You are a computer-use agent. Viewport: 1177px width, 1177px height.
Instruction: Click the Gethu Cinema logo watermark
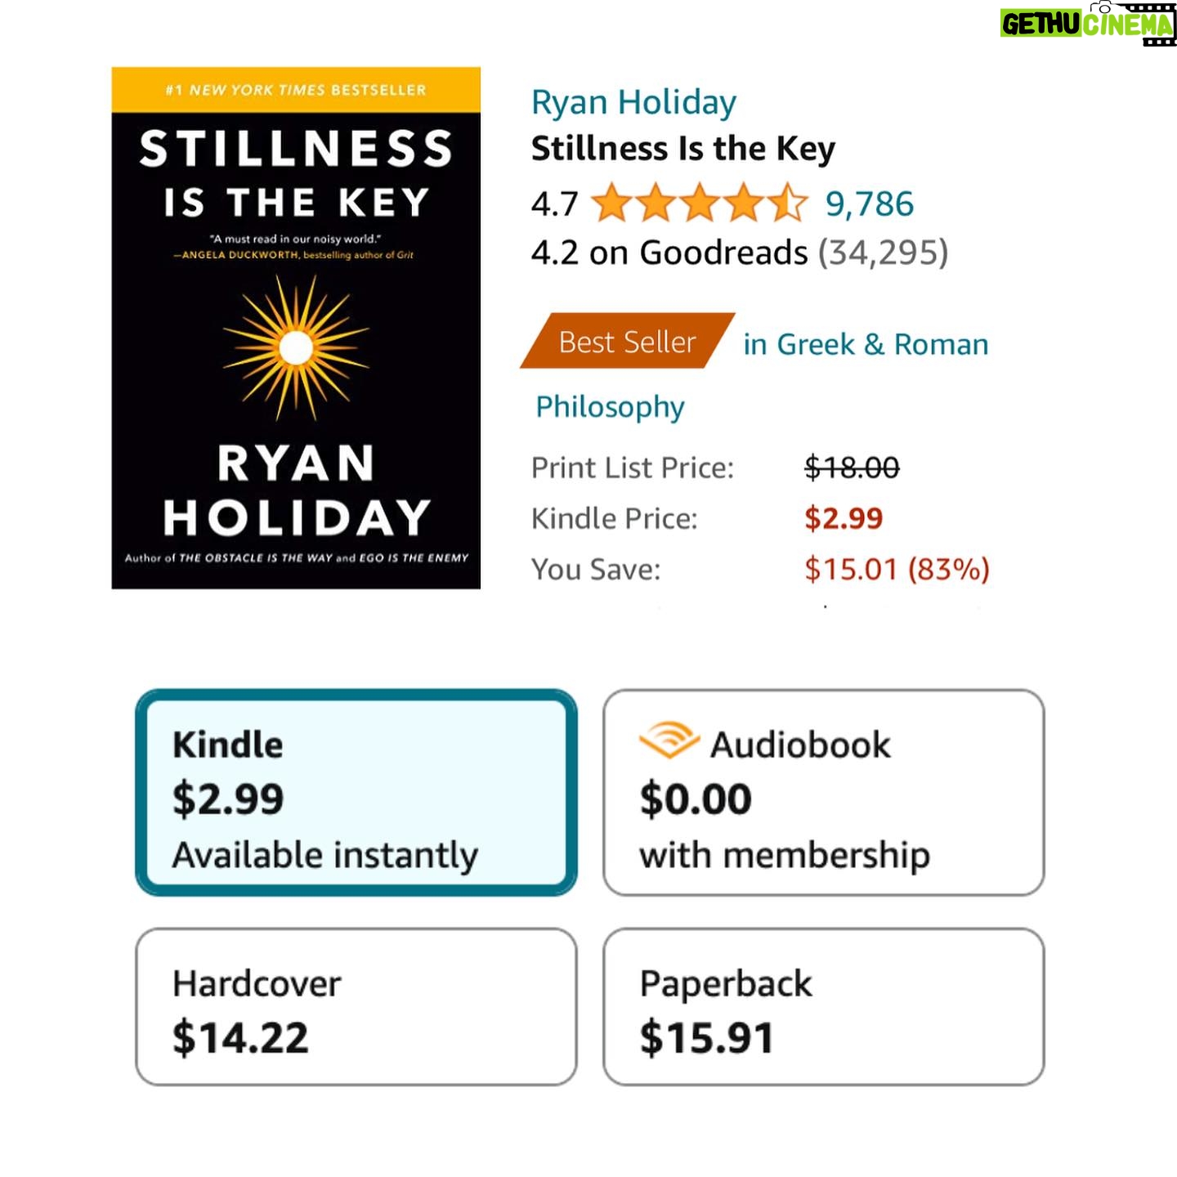point(1088,24)
